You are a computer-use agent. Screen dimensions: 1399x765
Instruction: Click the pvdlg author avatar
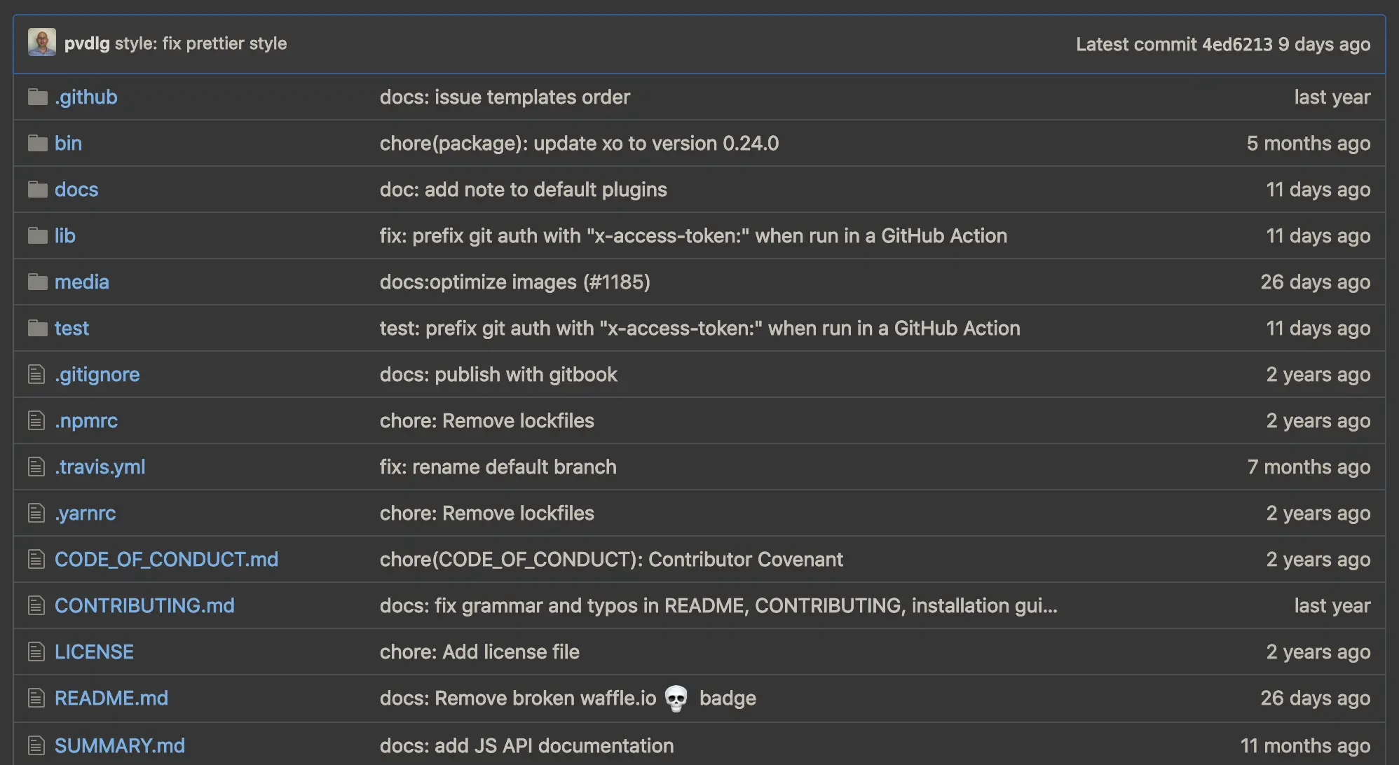click(x=42, y=43)
